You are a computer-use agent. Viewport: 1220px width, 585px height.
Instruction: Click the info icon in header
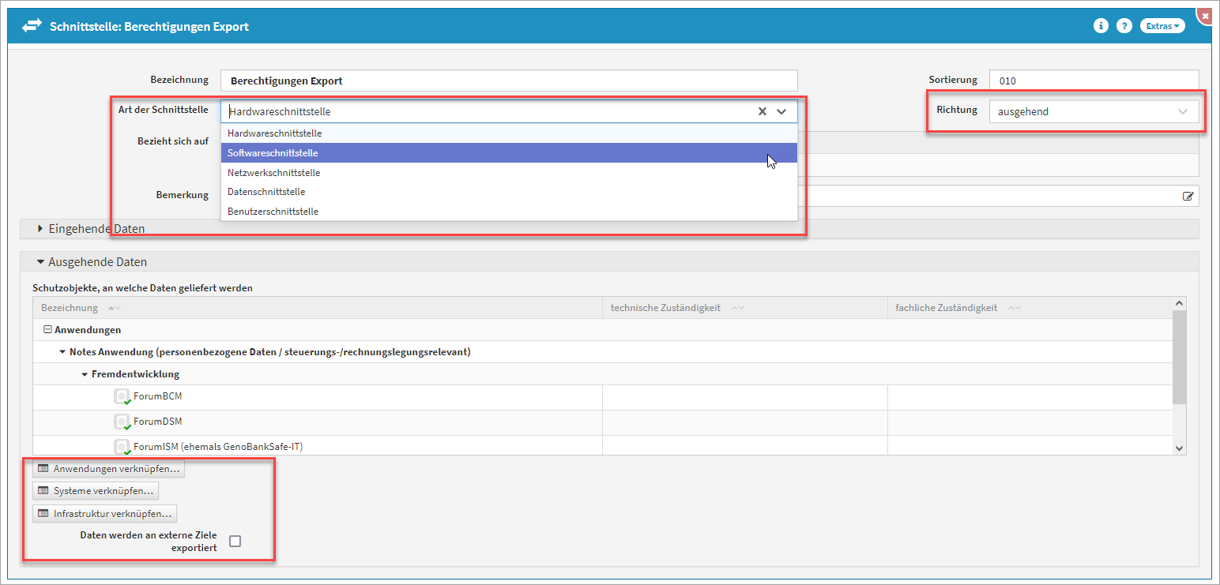(1100, 26)
